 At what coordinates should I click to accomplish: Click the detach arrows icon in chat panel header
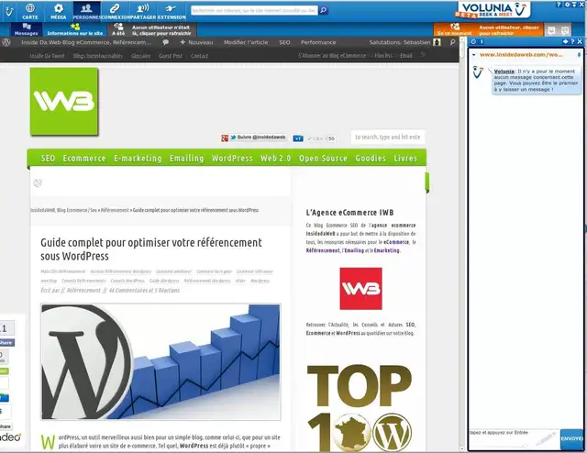(565, 41)
